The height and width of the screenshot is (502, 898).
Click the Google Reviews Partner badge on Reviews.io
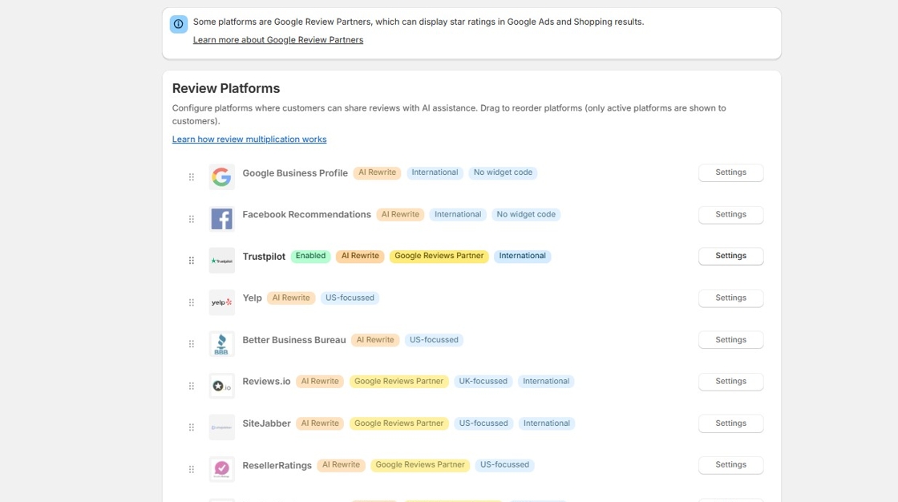coord(398,381)
